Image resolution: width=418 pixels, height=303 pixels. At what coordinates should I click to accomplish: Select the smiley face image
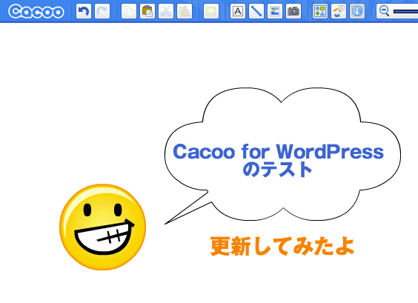[102, 227]
